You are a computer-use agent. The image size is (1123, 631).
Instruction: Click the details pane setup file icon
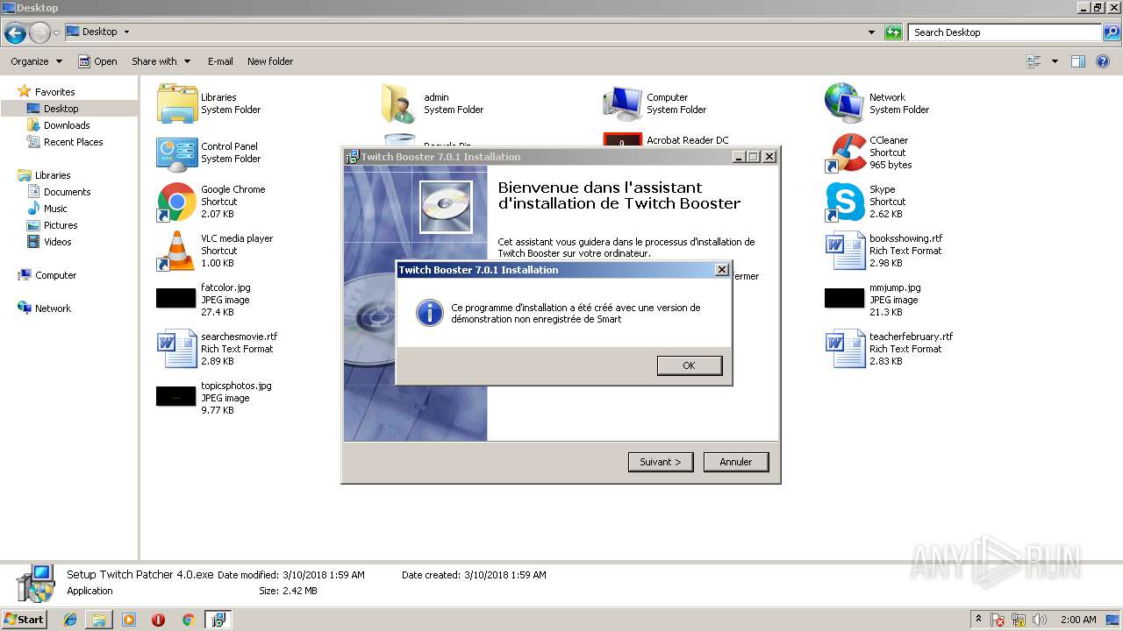(x=35, y=584)
